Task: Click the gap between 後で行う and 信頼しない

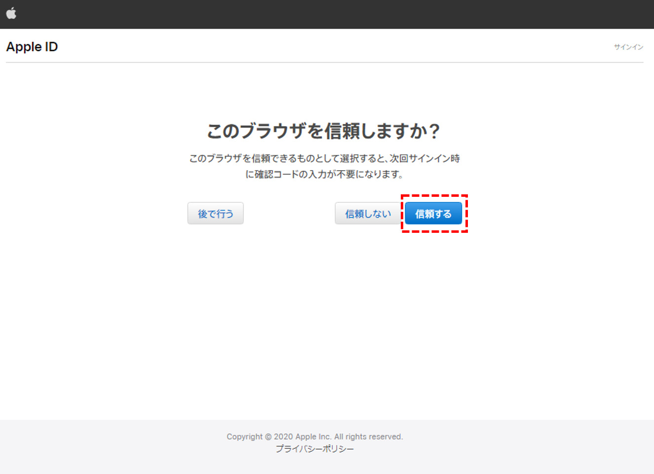Action: 289,214
